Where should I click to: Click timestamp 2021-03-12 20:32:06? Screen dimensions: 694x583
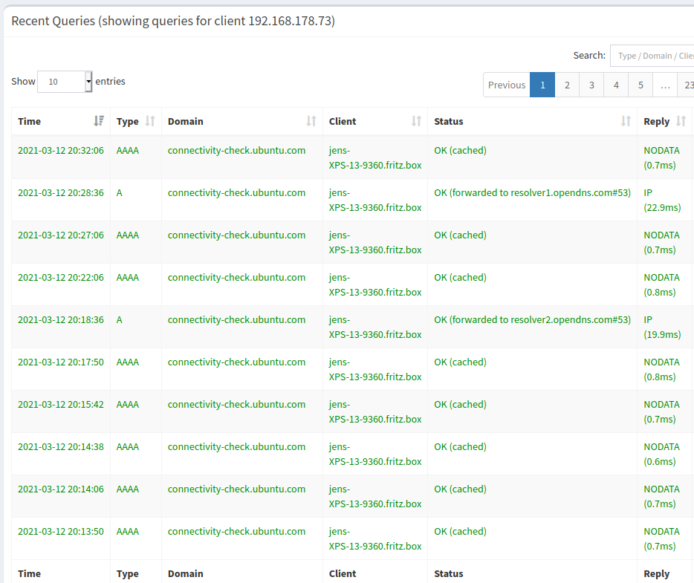click(61, 151)
